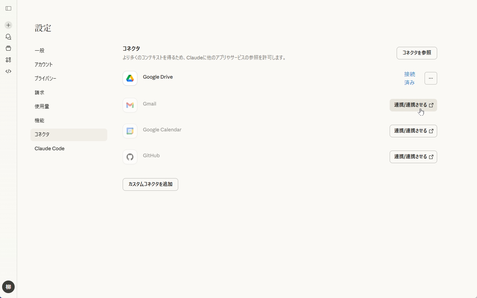Click the 接続済み link for Google Drive
477x298 pixels.
tap(409, 78)
